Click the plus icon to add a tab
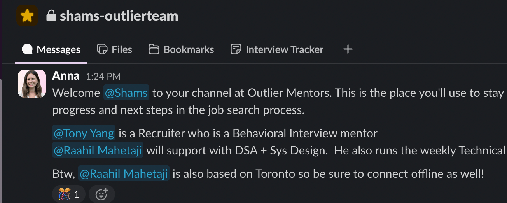 pyautogui.click(x=348, y=49)
